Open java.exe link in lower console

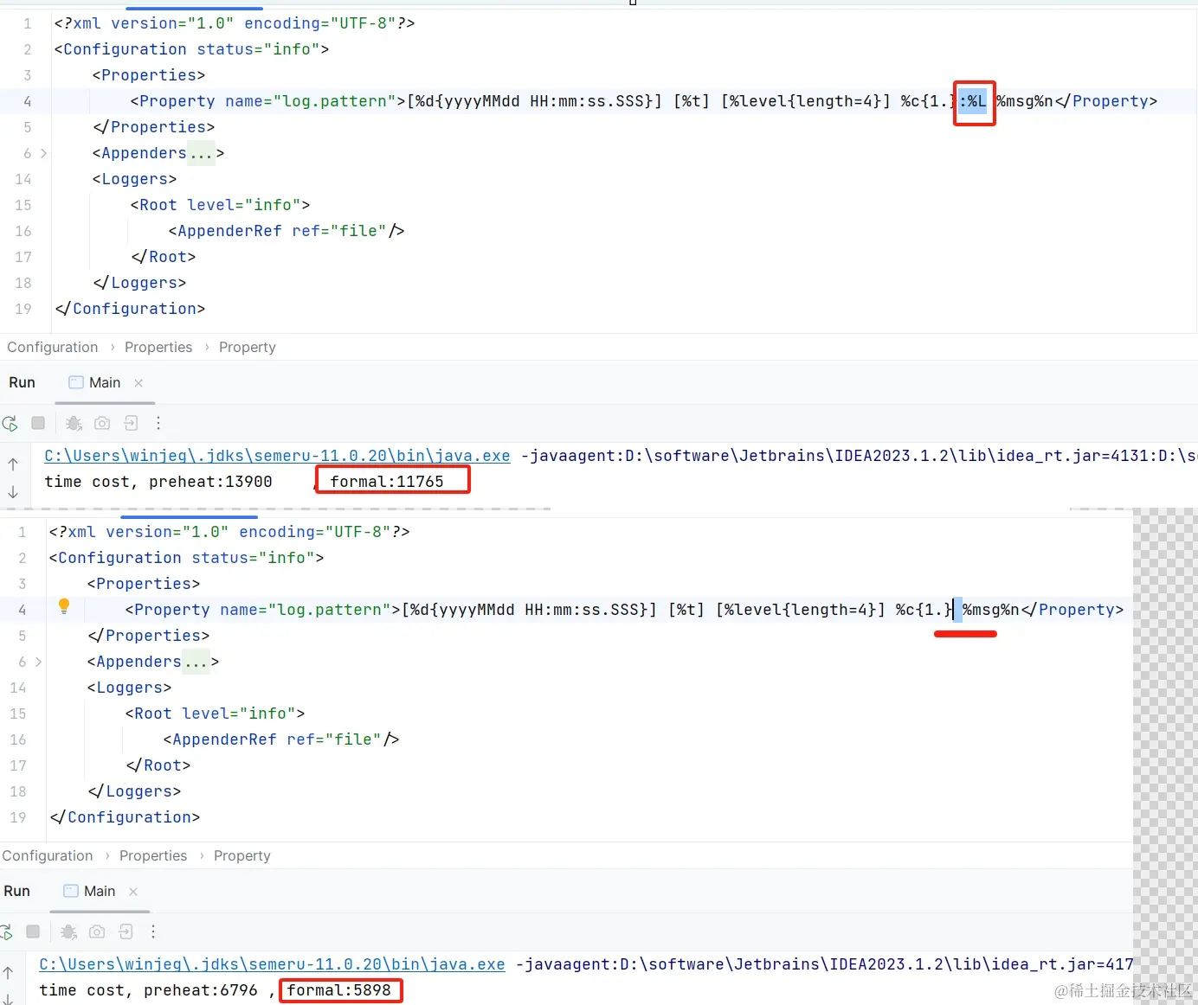coord(273,964)
